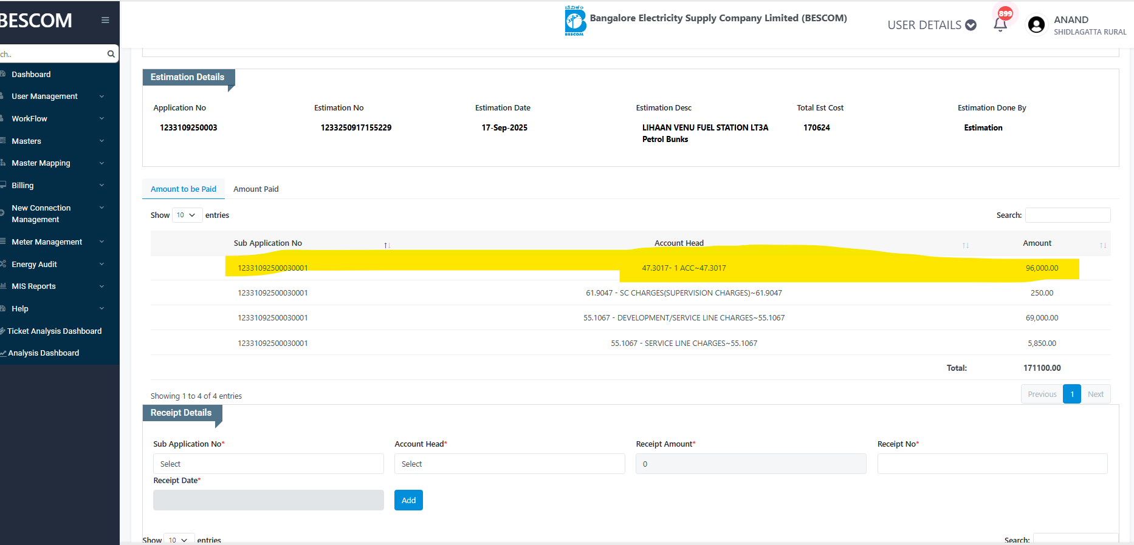Click the blue Add button
The image size is (1134, 545).
(x=408, y=500)
